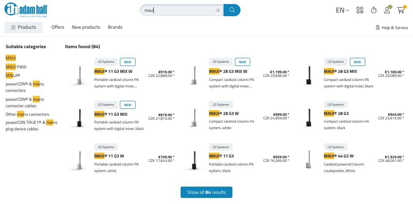413x204 pixels.
Task: Click the Help & Service headset icon
Action: tap(377, 28)
